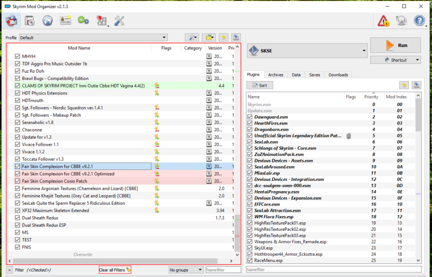Viewport: 432px width, 277px height.
Task: Open the Install Mod from archive icon
Action: tap(29, 21)
